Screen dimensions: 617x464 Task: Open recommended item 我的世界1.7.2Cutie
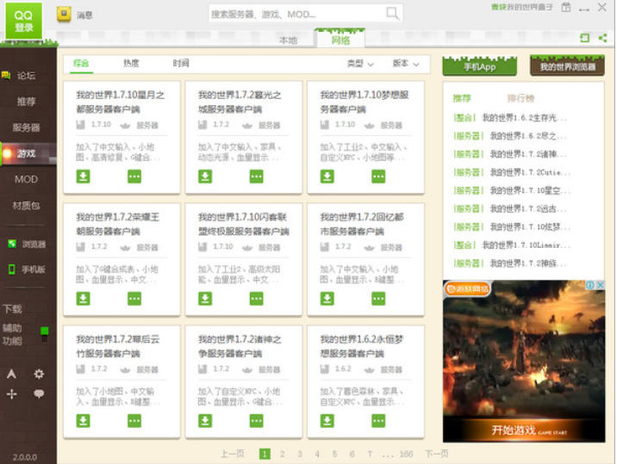click(531, 172)
